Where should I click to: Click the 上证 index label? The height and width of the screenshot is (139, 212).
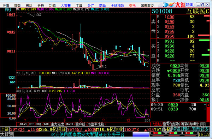click(5, 129)
